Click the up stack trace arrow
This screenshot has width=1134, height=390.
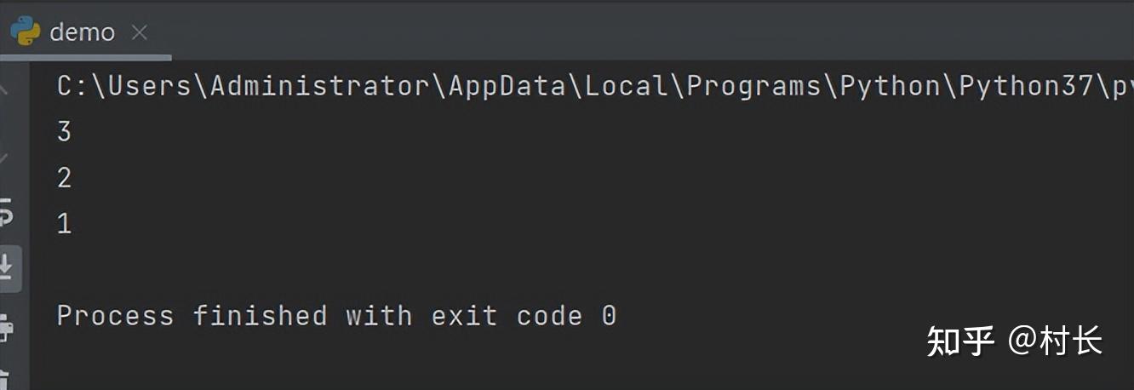tap(5, 87)
